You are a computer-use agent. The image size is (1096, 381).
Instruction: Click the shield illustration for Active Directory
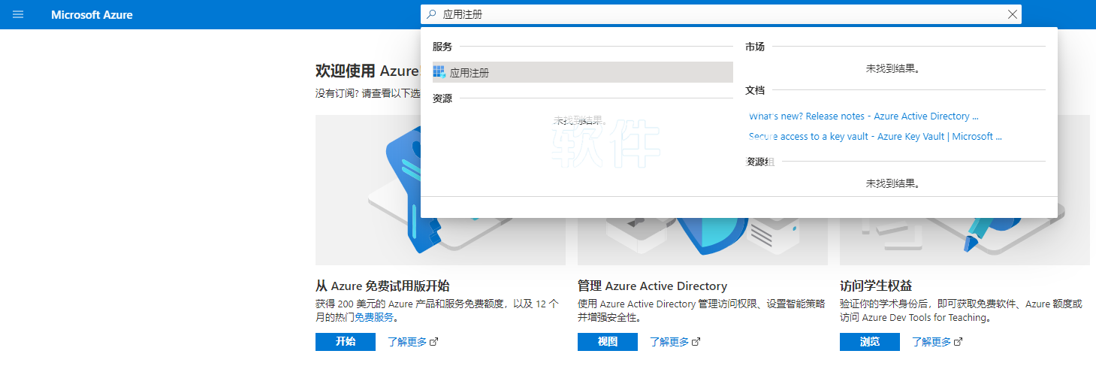[x=702, y=240]
